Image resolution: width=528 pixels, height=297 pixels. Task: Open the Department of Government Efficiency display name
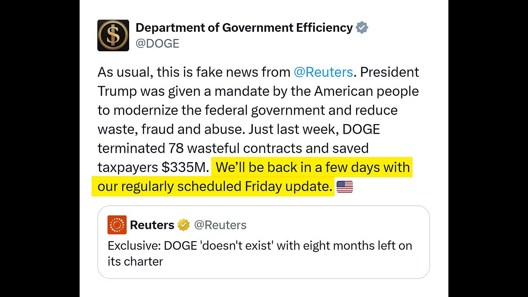(244, 28)
